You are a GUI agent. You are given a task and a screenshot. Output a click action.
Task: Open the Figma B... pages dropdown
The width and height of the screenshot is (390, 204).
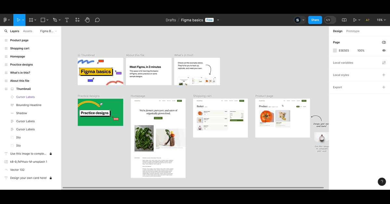48,31
